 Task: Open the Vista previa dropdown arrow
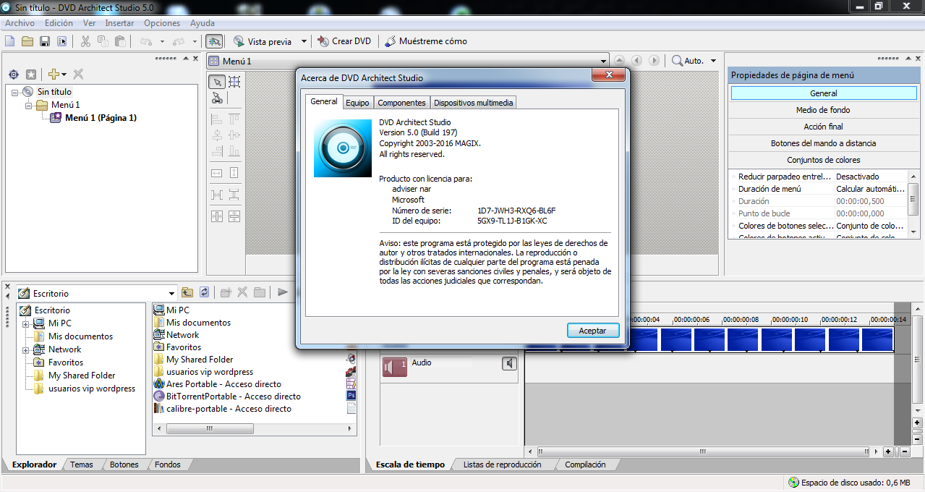pyautogui.click(x=304, y=41)
